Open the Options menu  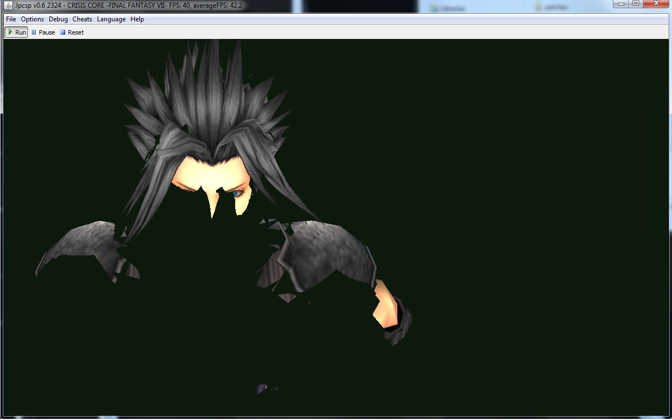coord(32,19)
